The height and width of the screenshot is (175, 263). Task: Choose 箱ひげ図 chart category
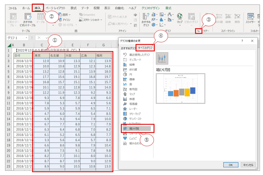(137, 128)
